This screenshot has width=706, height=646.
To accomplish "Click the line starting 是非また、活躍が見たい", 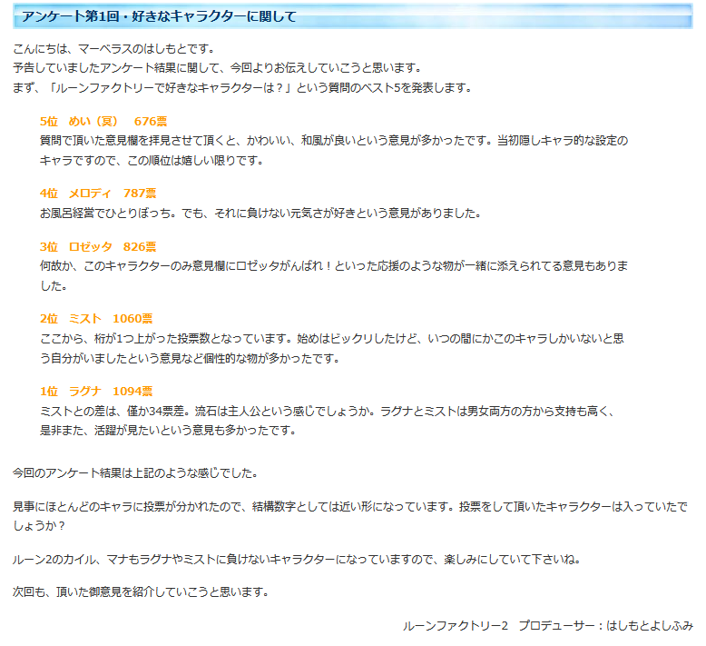I will (168, 431).
